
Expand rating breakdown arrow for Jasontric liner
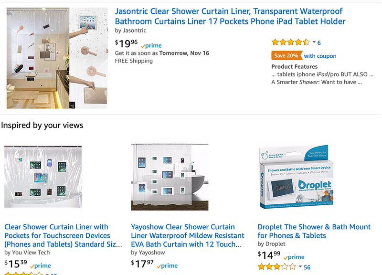314,42
